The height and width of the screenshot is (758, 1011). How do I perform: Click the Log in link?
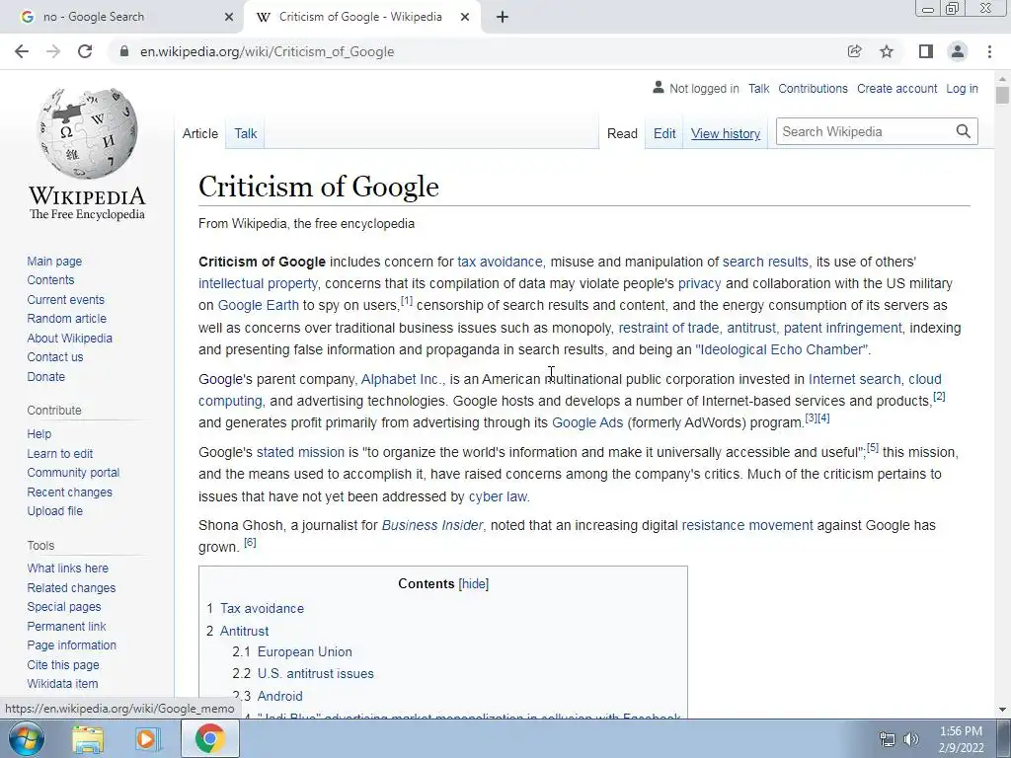point(962,88)
